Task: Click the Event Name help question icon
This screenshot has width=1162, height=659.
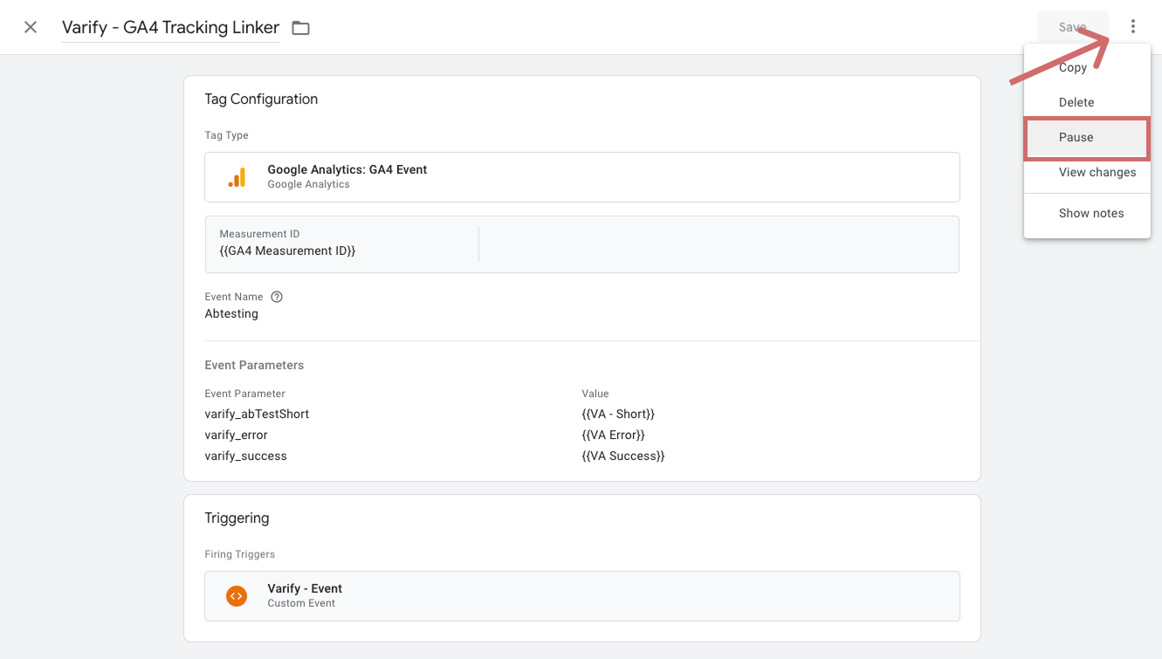Action: (277, 297)
